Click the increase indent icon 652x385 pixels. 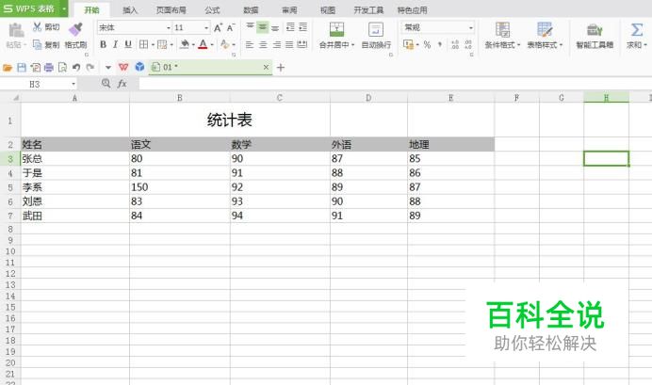click(x=302, y=27)
